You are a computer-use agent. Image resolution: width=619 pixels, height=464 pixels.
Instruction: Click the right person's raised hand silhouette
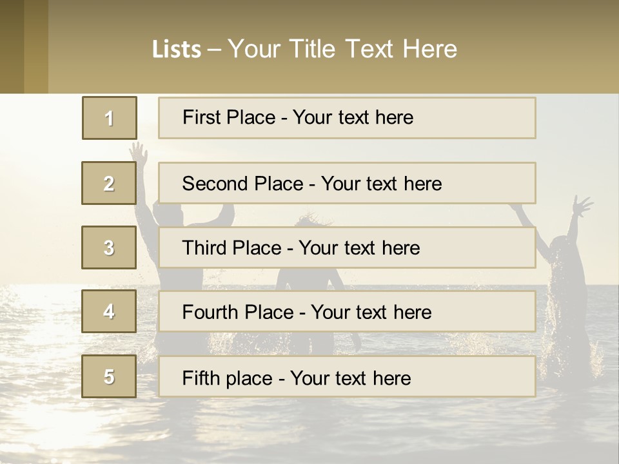coord(582,206)
